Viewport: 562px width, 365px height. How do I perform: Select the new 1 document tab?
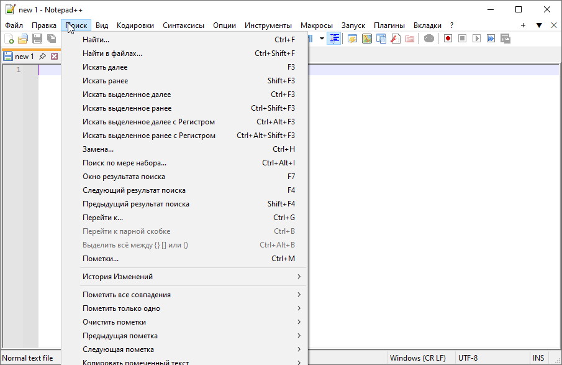pos(24,57)
